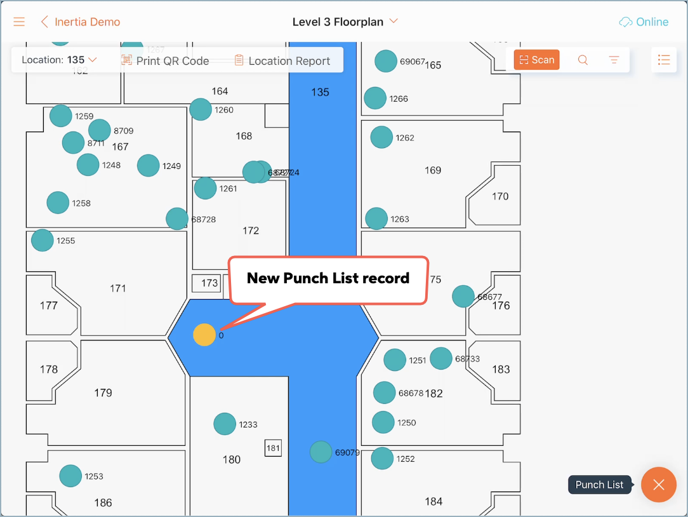Open the filter icon
This screenshot has width=688, height=517.
614,60
